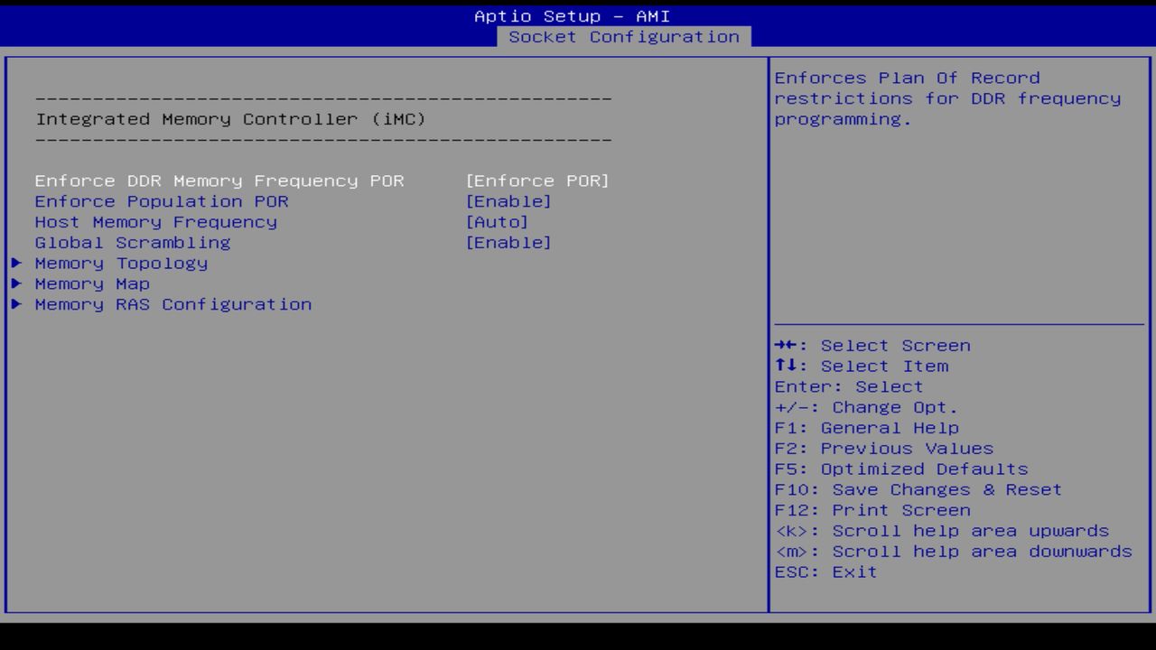
Task: Click the F10 Save Changes and Reset entry
Action: pos(918,488)
